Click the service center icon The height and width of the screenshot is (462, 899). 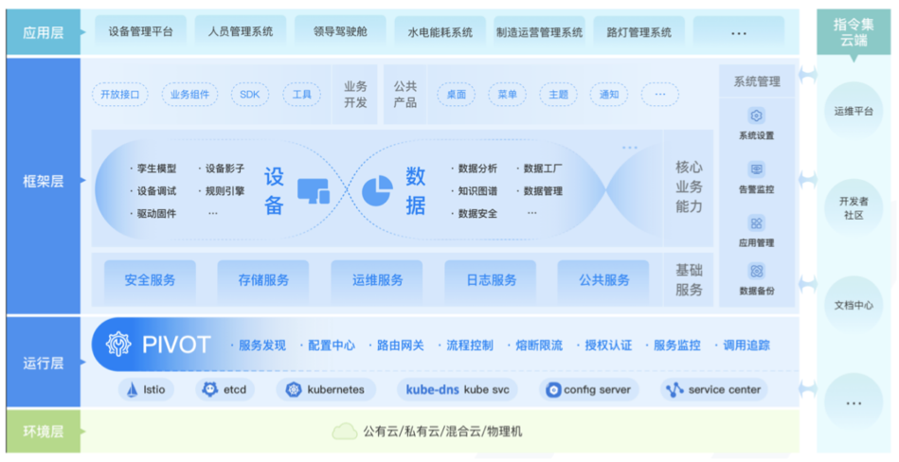(x=674, y=389)
